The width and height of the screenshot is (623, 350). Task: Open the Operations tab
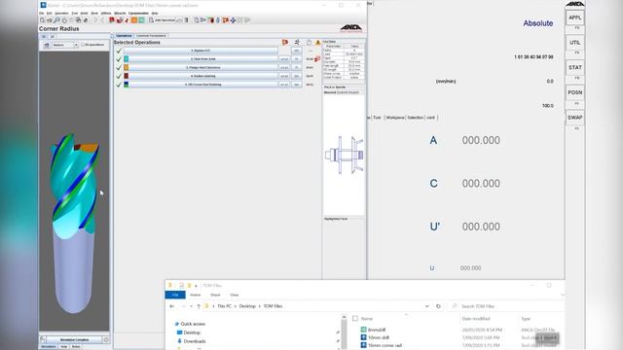[124, 36]
